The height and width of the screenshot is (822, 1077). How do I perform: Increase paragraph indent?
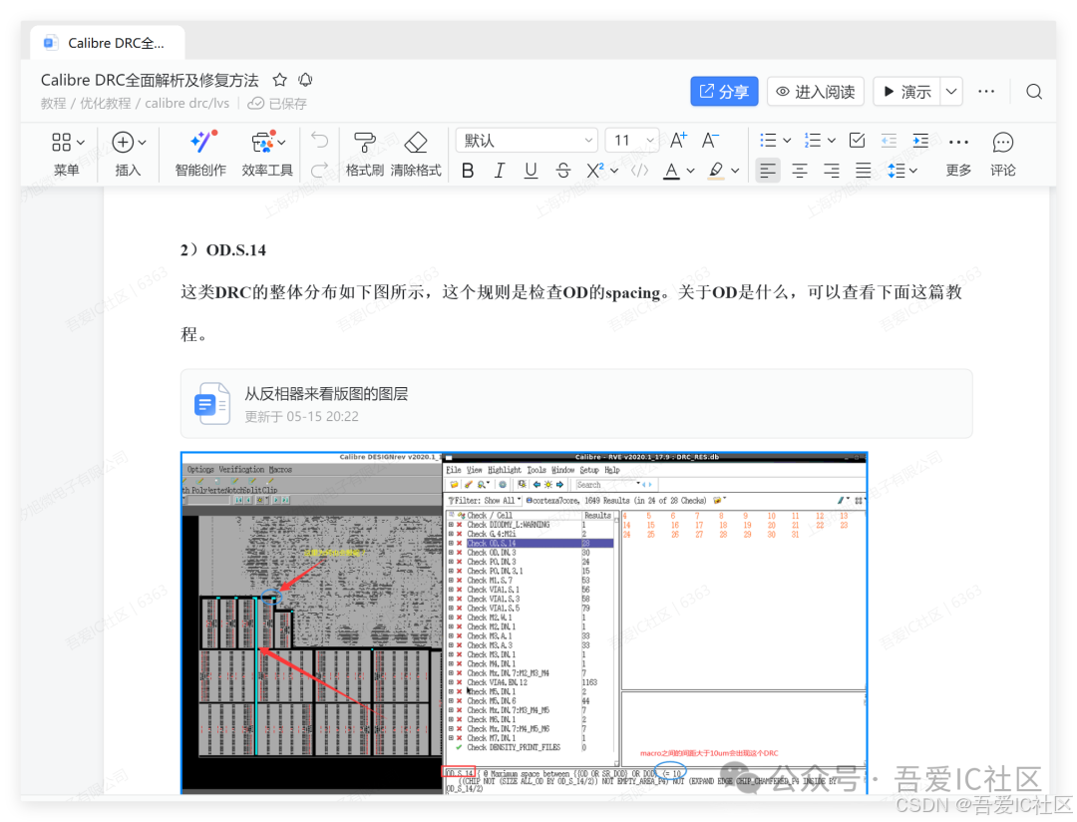(x=920, y=141)
